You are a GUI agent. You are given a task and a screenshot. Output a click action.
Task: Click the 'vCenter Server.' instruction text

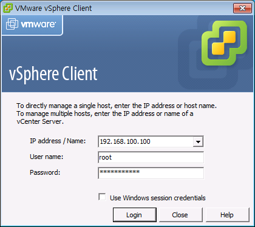tap(40, 121)
